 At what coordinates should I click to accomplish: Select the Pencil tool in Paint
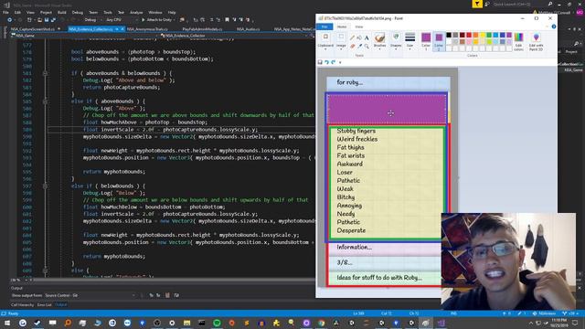(x=352, y=37)
